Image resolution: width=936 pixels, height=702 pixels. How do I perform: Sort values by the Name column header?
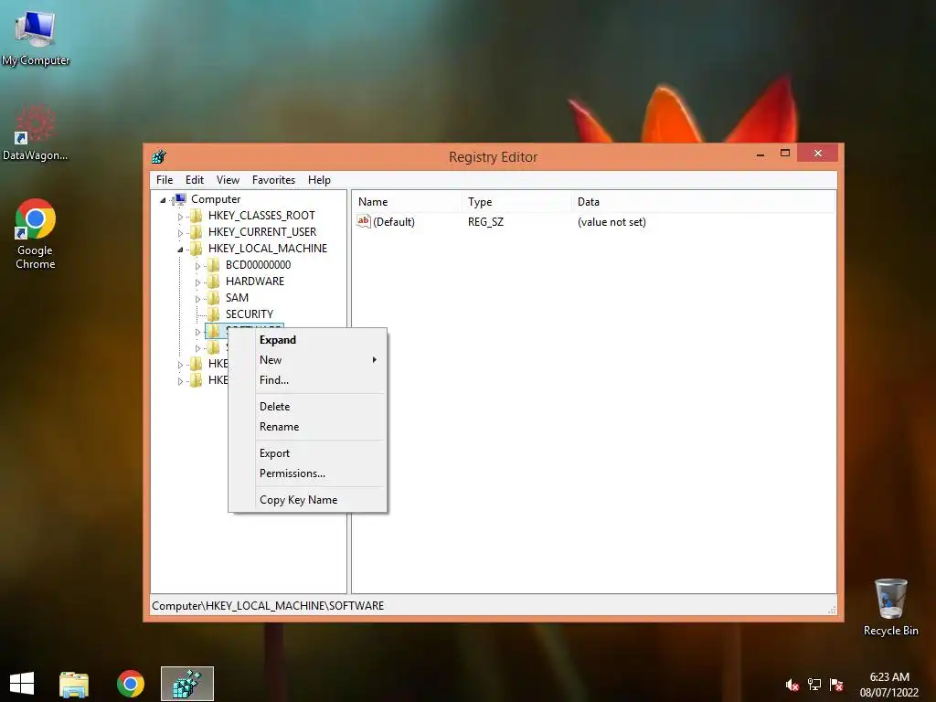407,202
